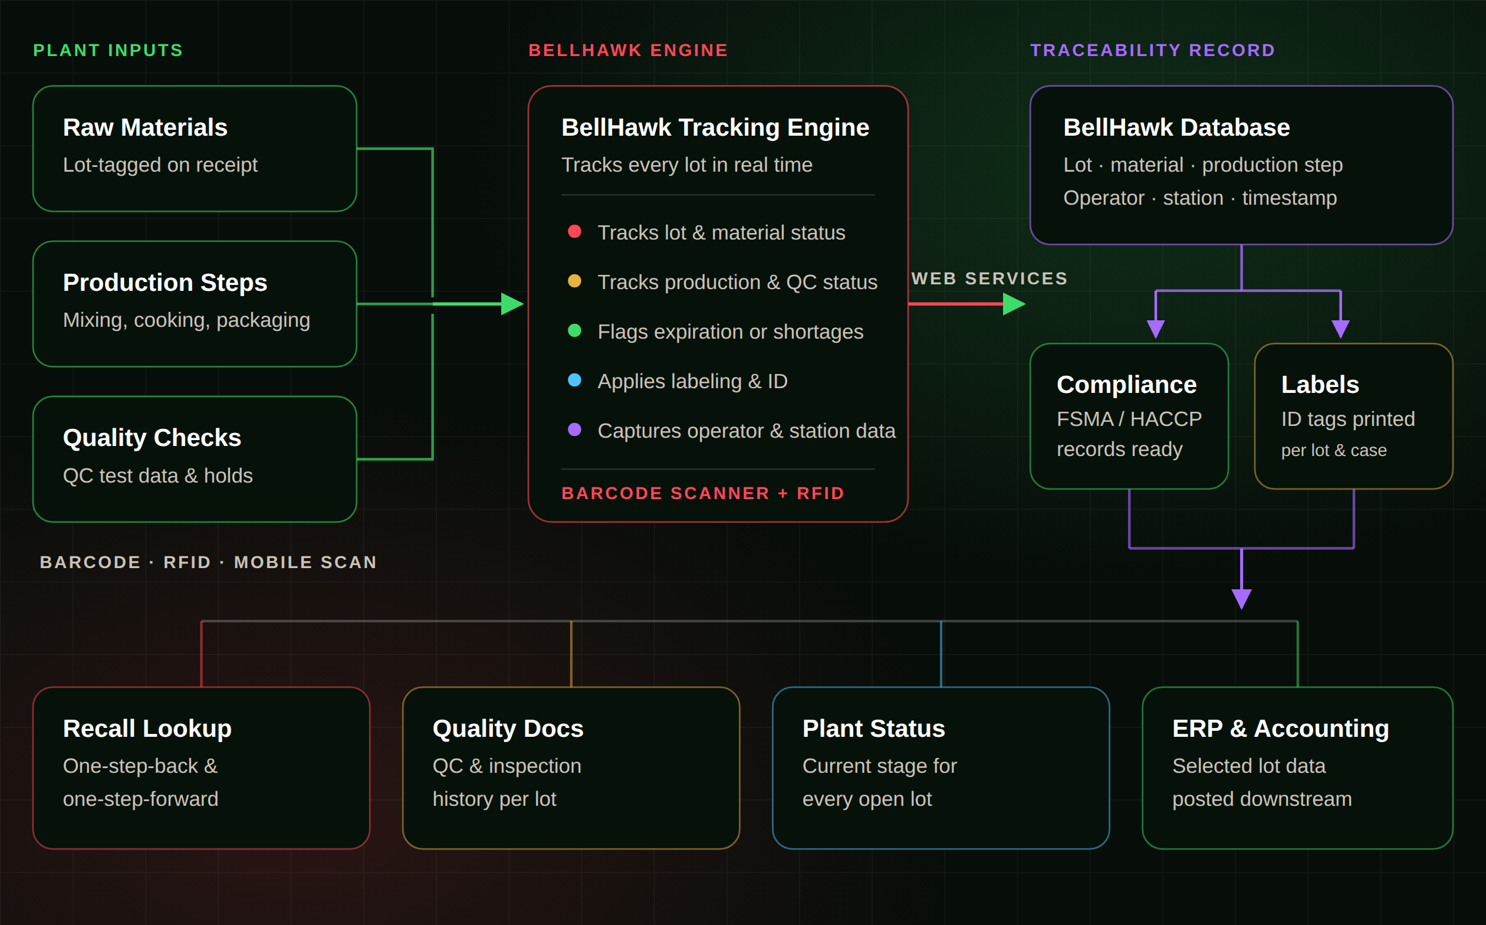Click "Lot · material · production step" text

pyautogui.click(x=1203, y=165)
